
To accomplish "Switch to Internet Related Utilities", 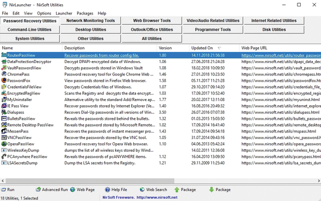I will [x=274, y=20].
